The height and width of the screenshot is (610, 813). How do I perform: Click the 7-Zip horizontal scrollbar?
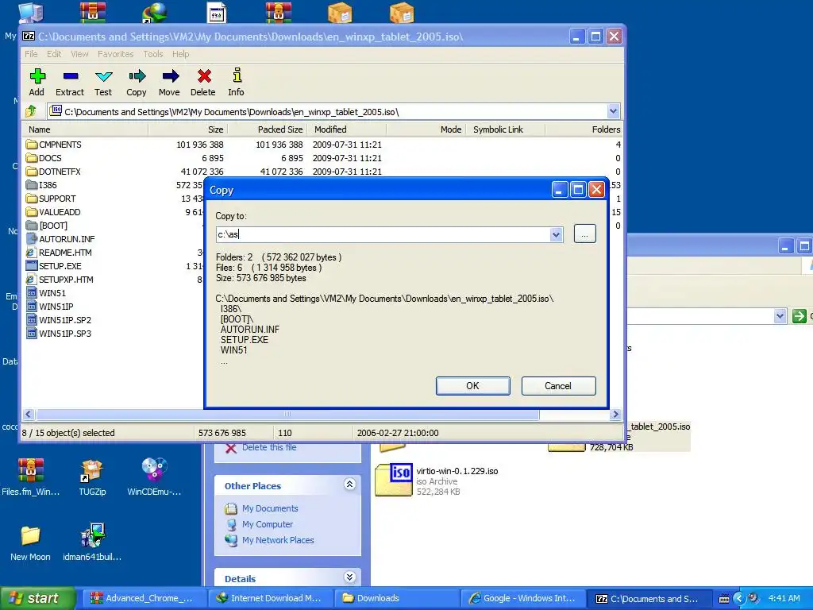click(287, 415)
